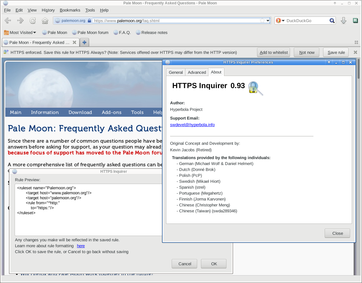Open the Most Visited bookmarks dropdown
The image size is (362, 283).
click(x=20, y=32)
